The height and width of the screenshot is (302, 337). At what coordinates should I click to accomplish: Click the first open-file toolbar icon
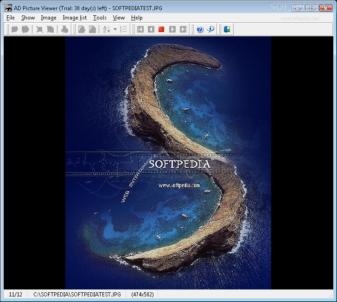[x=15, y=29]
